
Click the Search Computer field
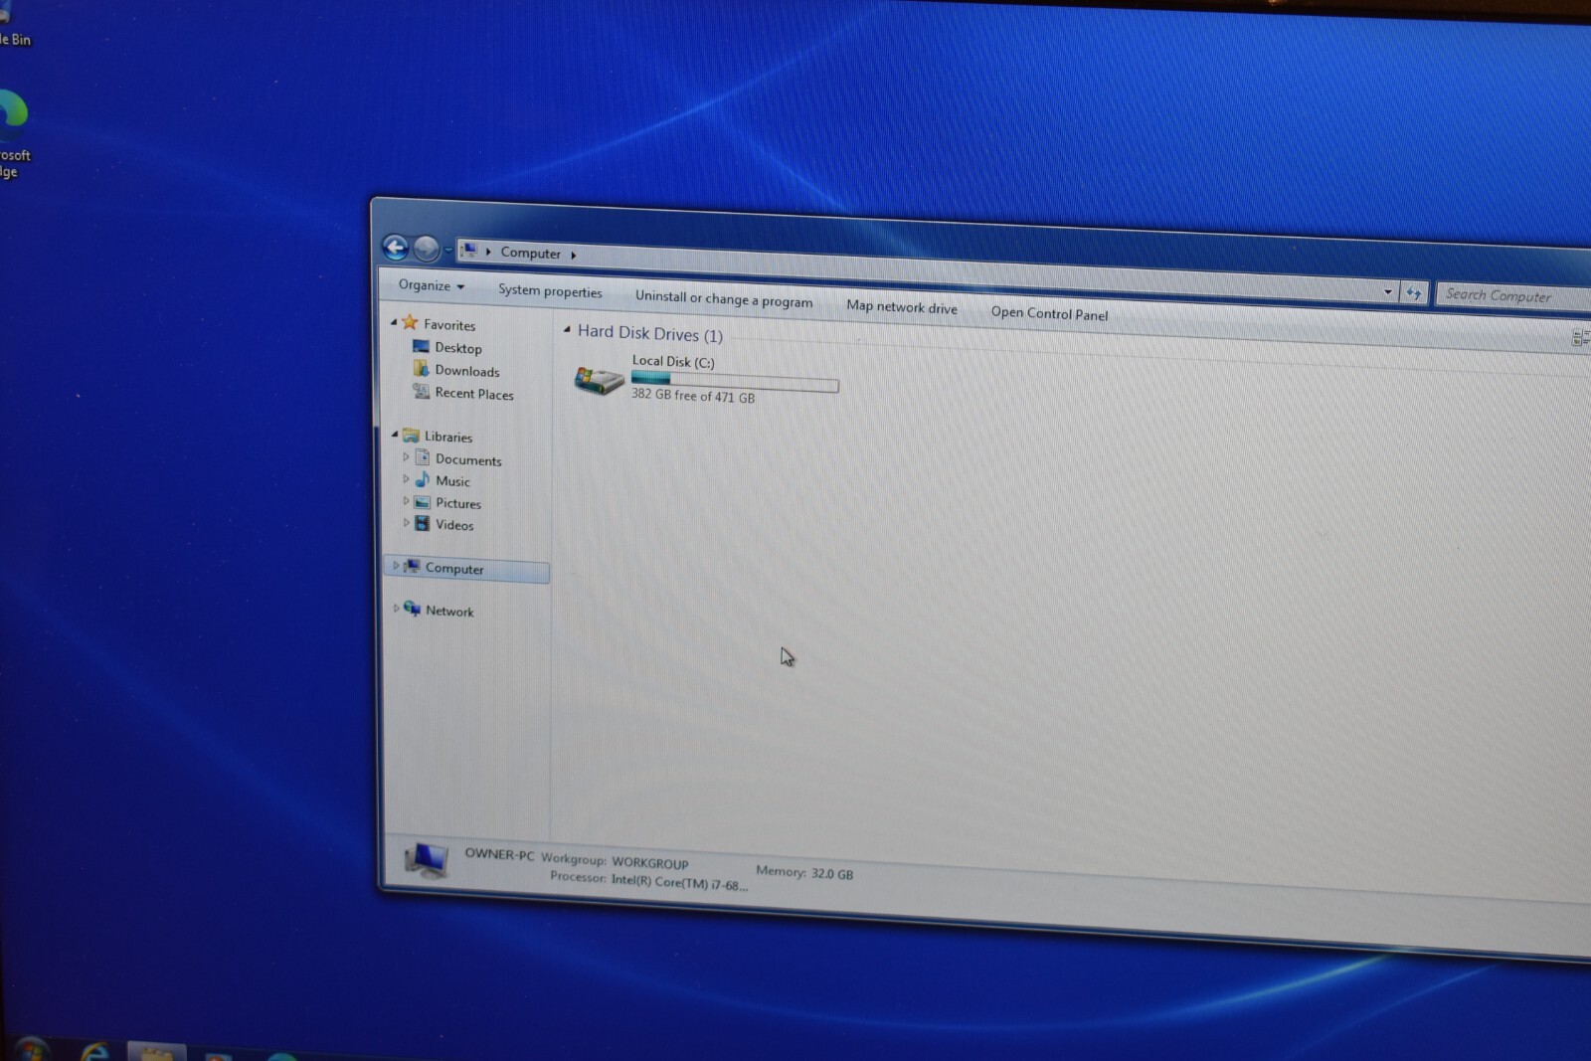coord(1513,295)
